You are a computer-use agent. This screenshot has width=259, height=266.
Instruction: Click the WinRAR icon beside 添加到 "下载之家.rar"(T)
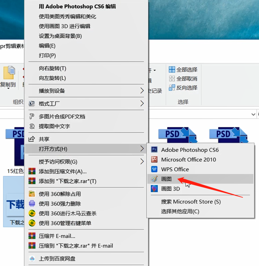pos(32,181)
